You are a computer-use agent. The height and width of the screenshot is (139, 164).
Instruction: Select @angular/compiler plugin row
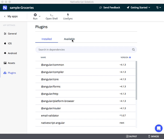[85, 72]
